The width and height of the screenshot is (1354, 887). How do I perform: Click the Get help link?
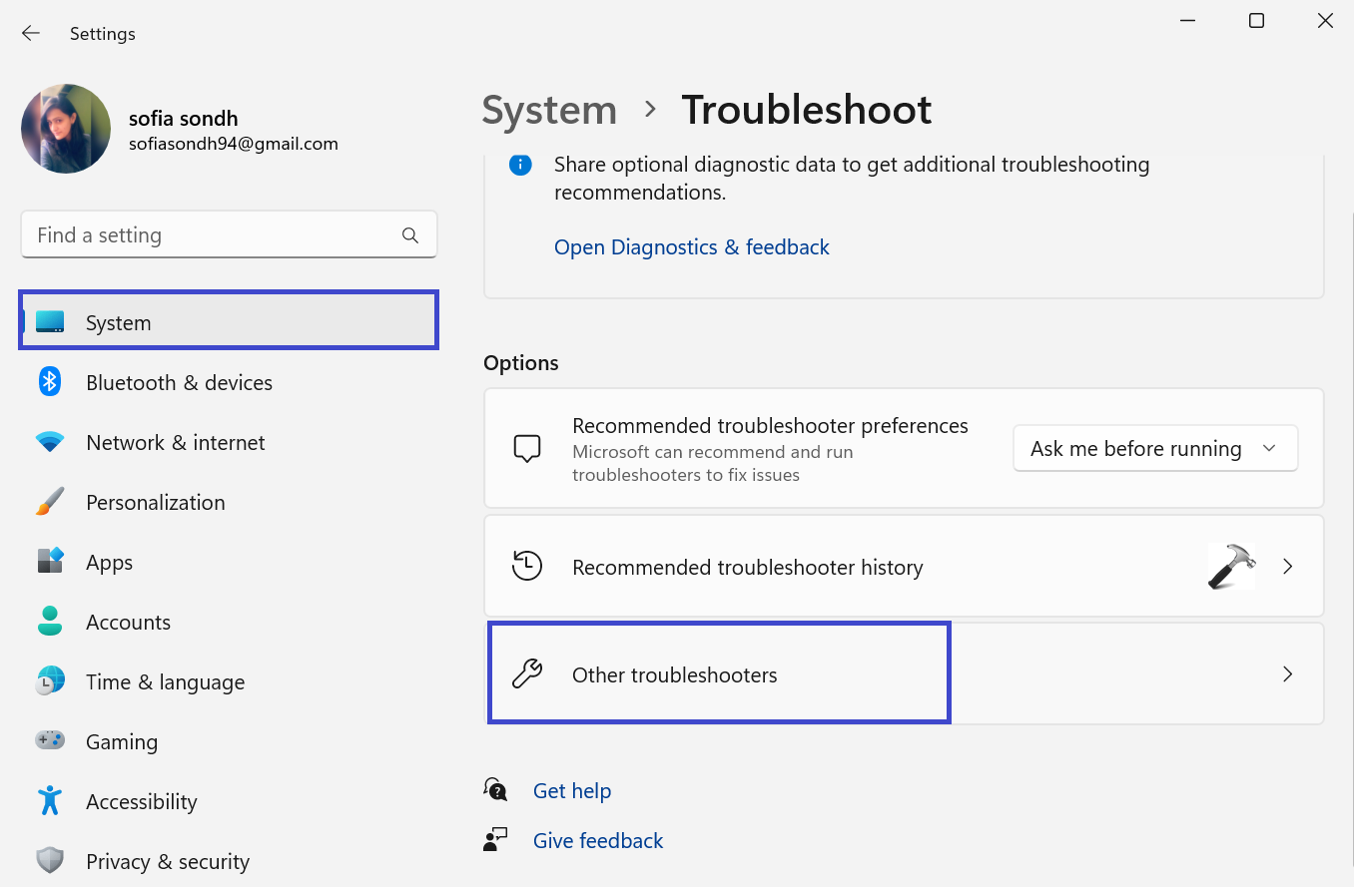[571, 791]
